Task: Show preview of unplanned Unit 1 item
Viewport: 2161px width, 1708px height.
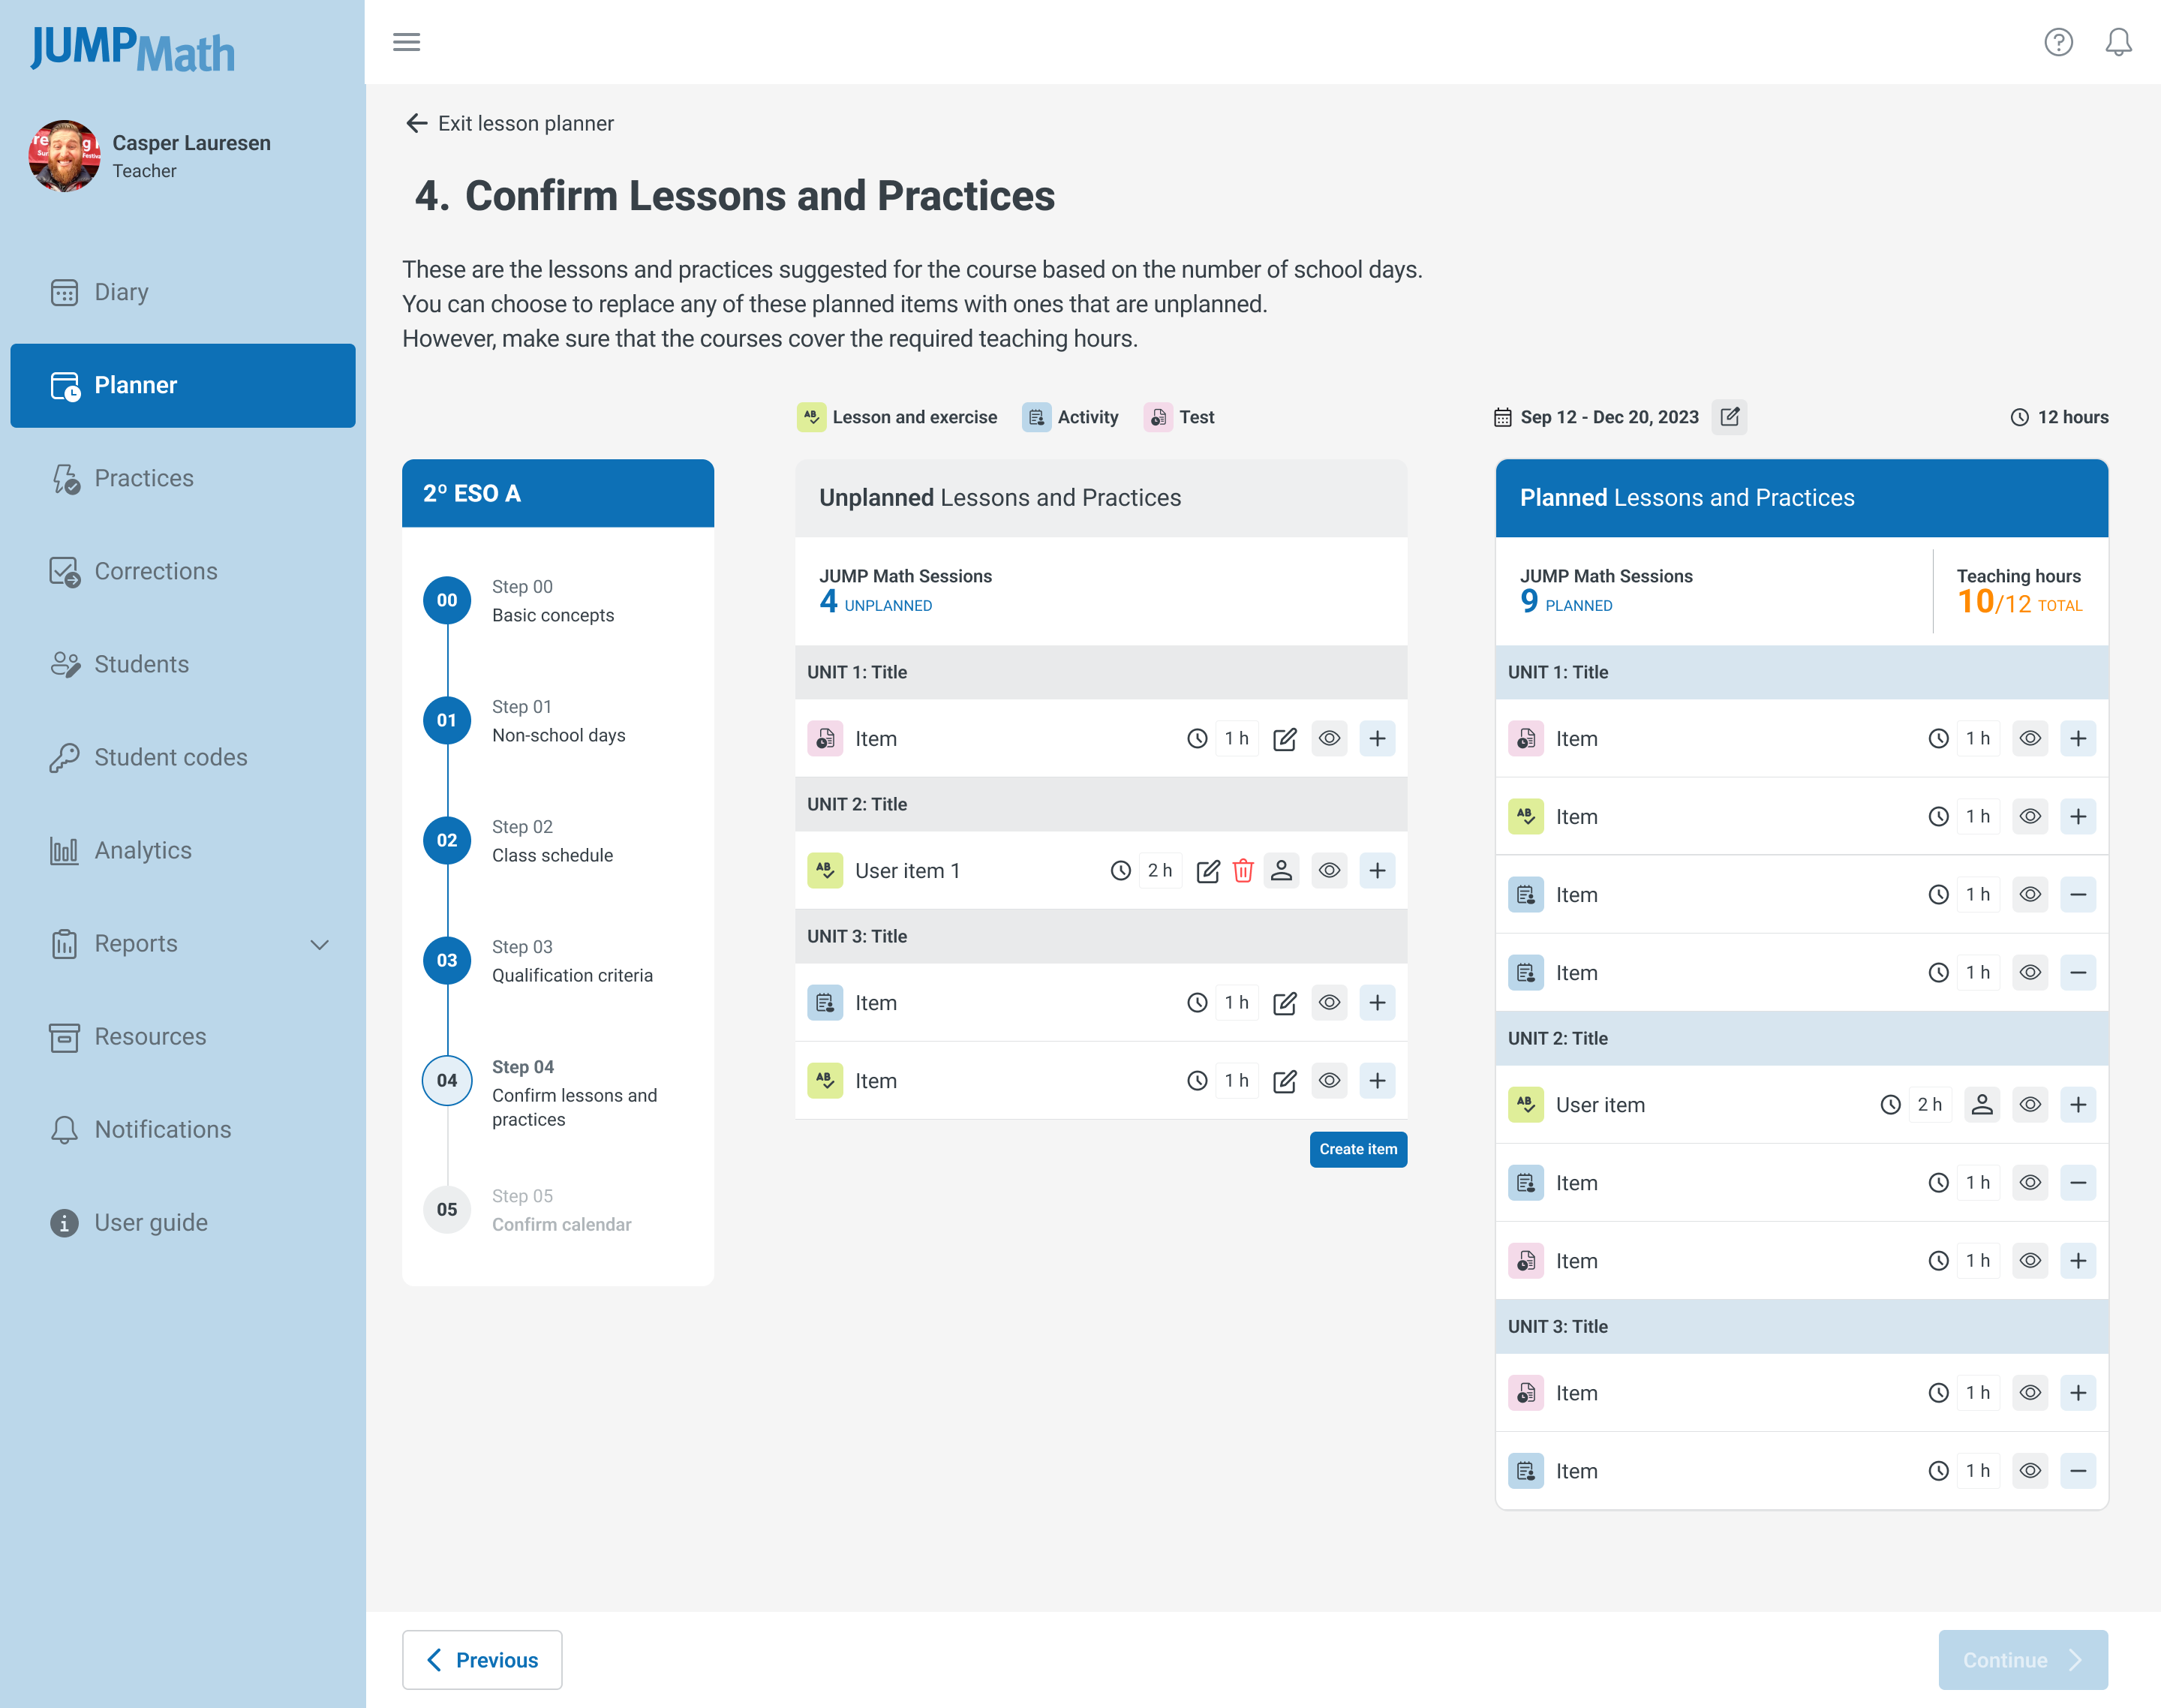Action: 1329,739
